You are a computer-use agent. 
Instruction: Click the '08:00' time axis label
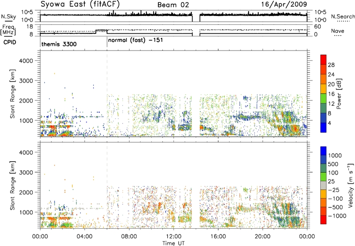(129, 237)
